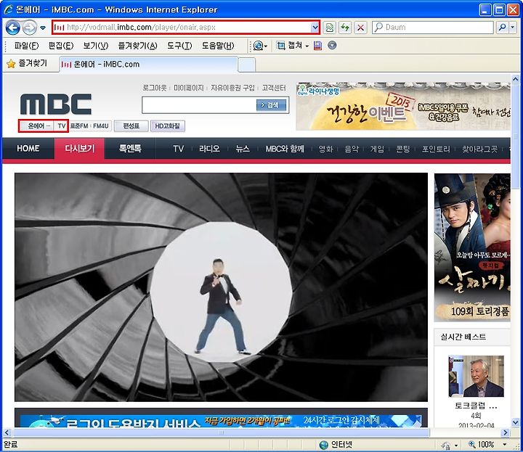Viewport: 523px width, 452px height.
Task: Open the 즐겨찾기(A) menu
Action: 137,46
